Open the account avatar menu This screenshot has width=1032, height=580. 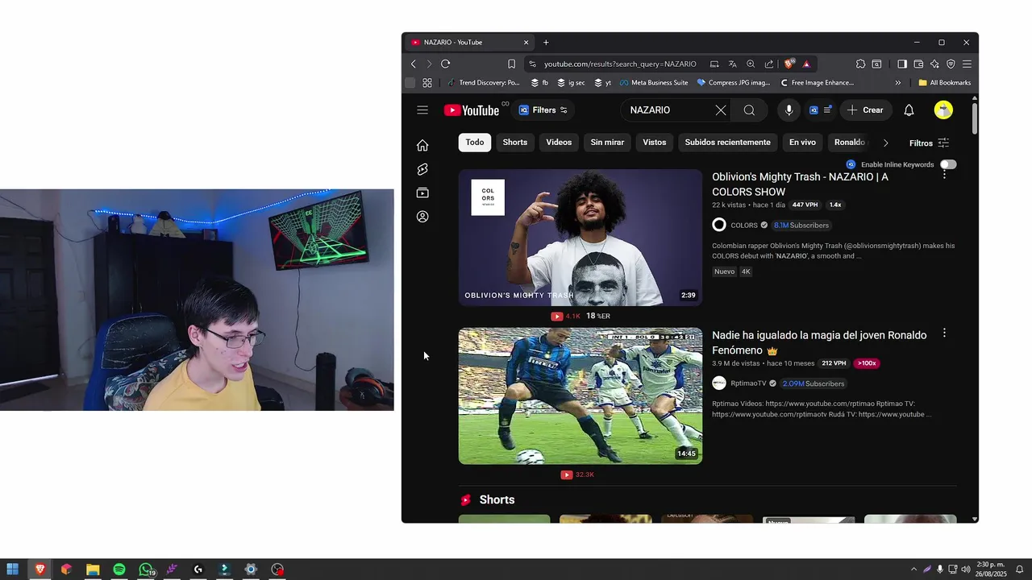(943, 110)
